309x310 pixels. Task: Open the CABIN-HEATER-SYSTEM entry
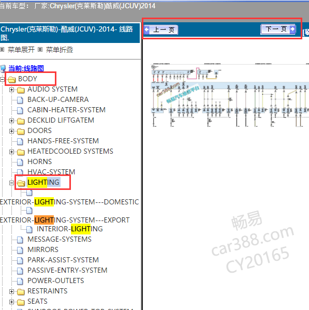coord(66,110)
